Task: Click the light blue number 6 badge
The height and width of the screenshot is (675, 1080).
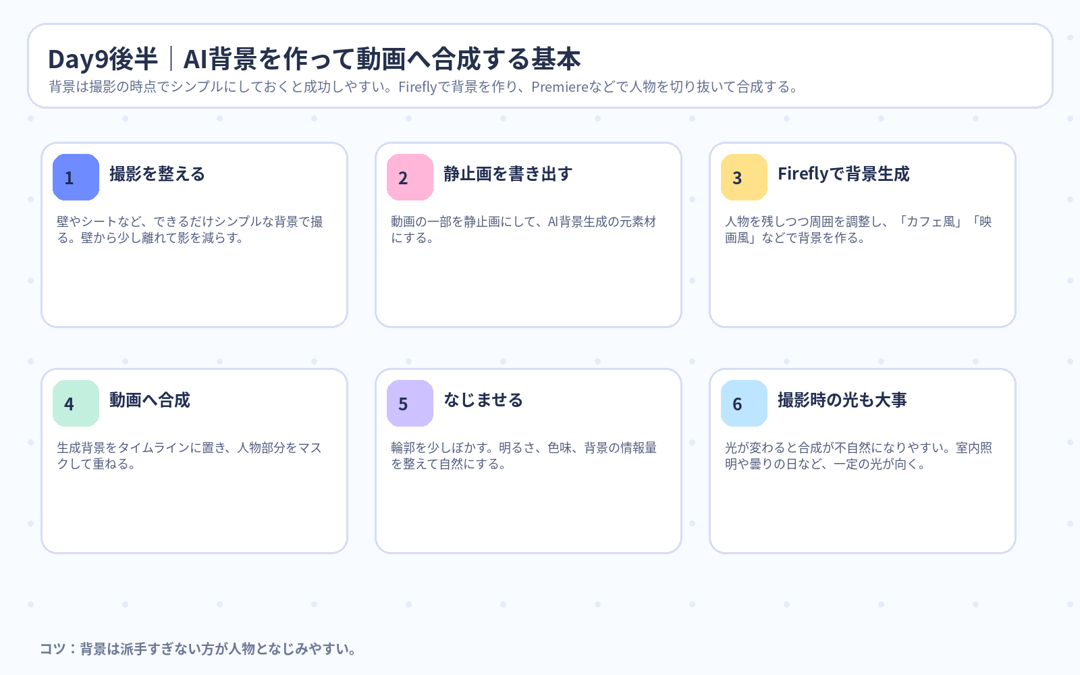Action: [x=744, y=403]
